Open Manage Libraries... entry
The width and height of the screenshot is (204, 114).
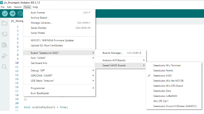(x=59, y=23)
